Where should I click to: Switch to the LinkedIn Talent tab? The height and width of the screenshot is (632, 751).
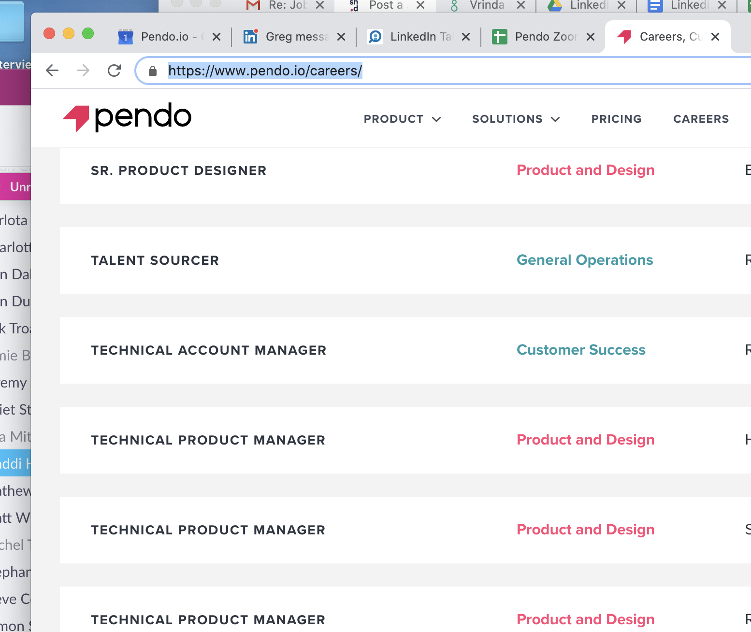point(413,37)
